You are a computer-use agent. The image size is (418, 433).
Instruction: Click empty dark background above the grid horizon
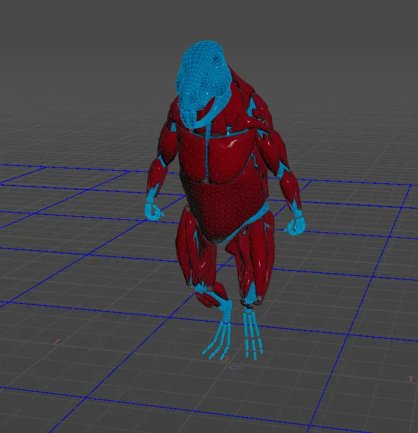[x=88, y=59]
